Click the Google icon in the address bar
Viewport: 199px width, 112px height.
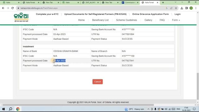pos(167,8)
